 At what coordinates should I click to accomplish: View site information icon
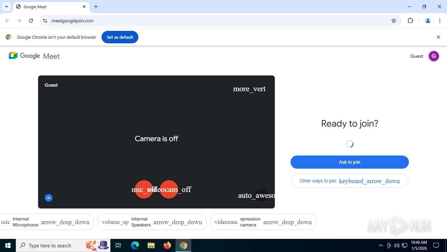[x=45, y=21]
